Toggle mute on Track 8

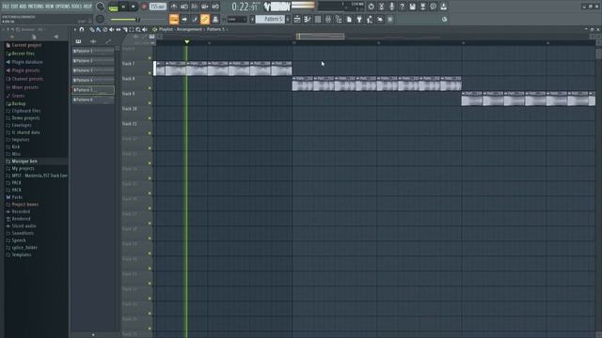click(150, 88)
